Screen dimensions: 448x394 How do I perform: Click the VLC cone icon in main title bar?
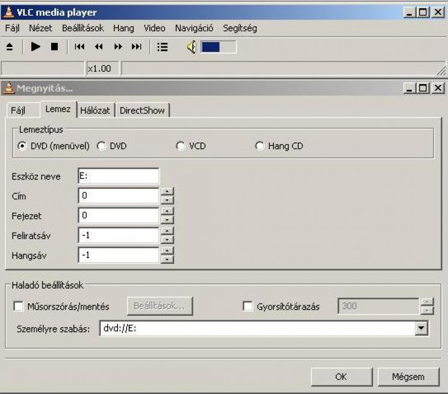click(x=8, y=12)
